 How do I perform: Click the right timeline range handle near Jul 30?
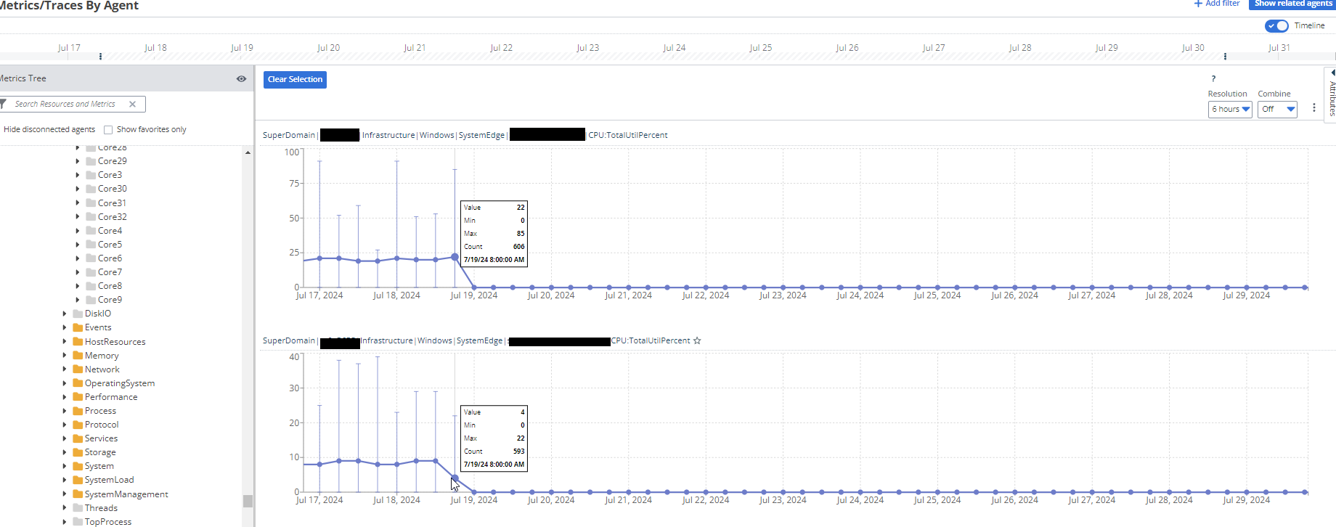[x=1225, y=56]
